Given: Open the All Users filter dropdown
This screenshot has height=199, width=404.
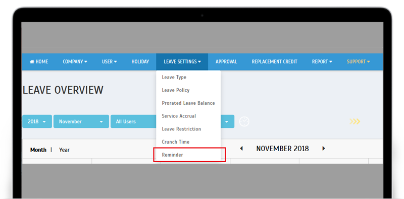Looking at the screenshot, I should click(133, 121).
